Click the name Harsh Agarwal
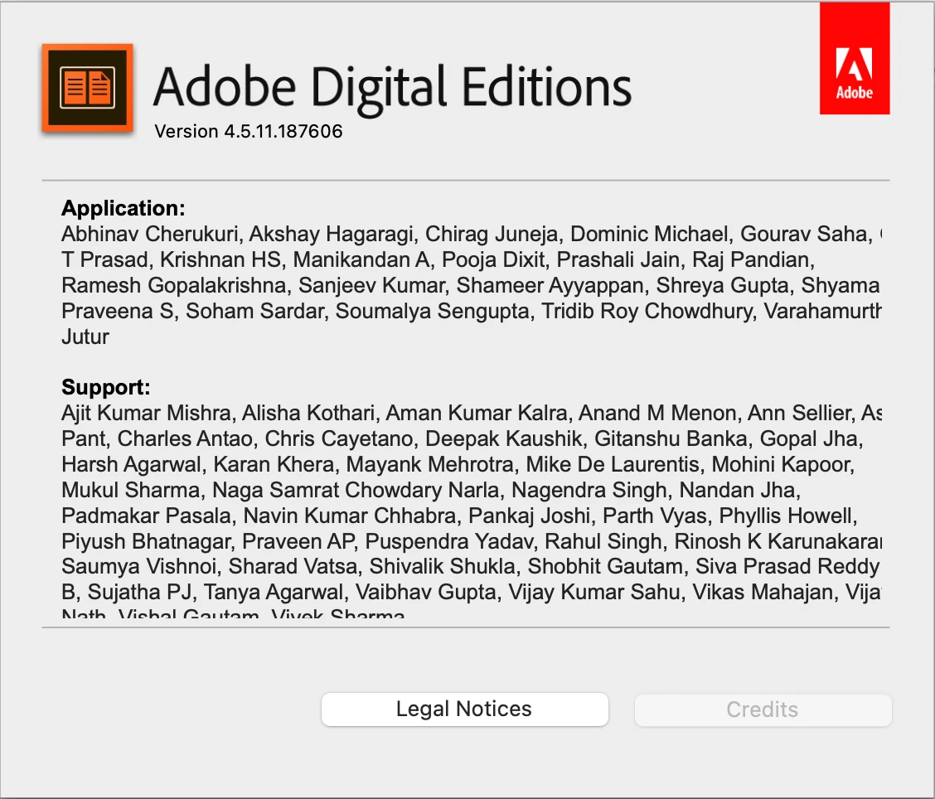 131,464
